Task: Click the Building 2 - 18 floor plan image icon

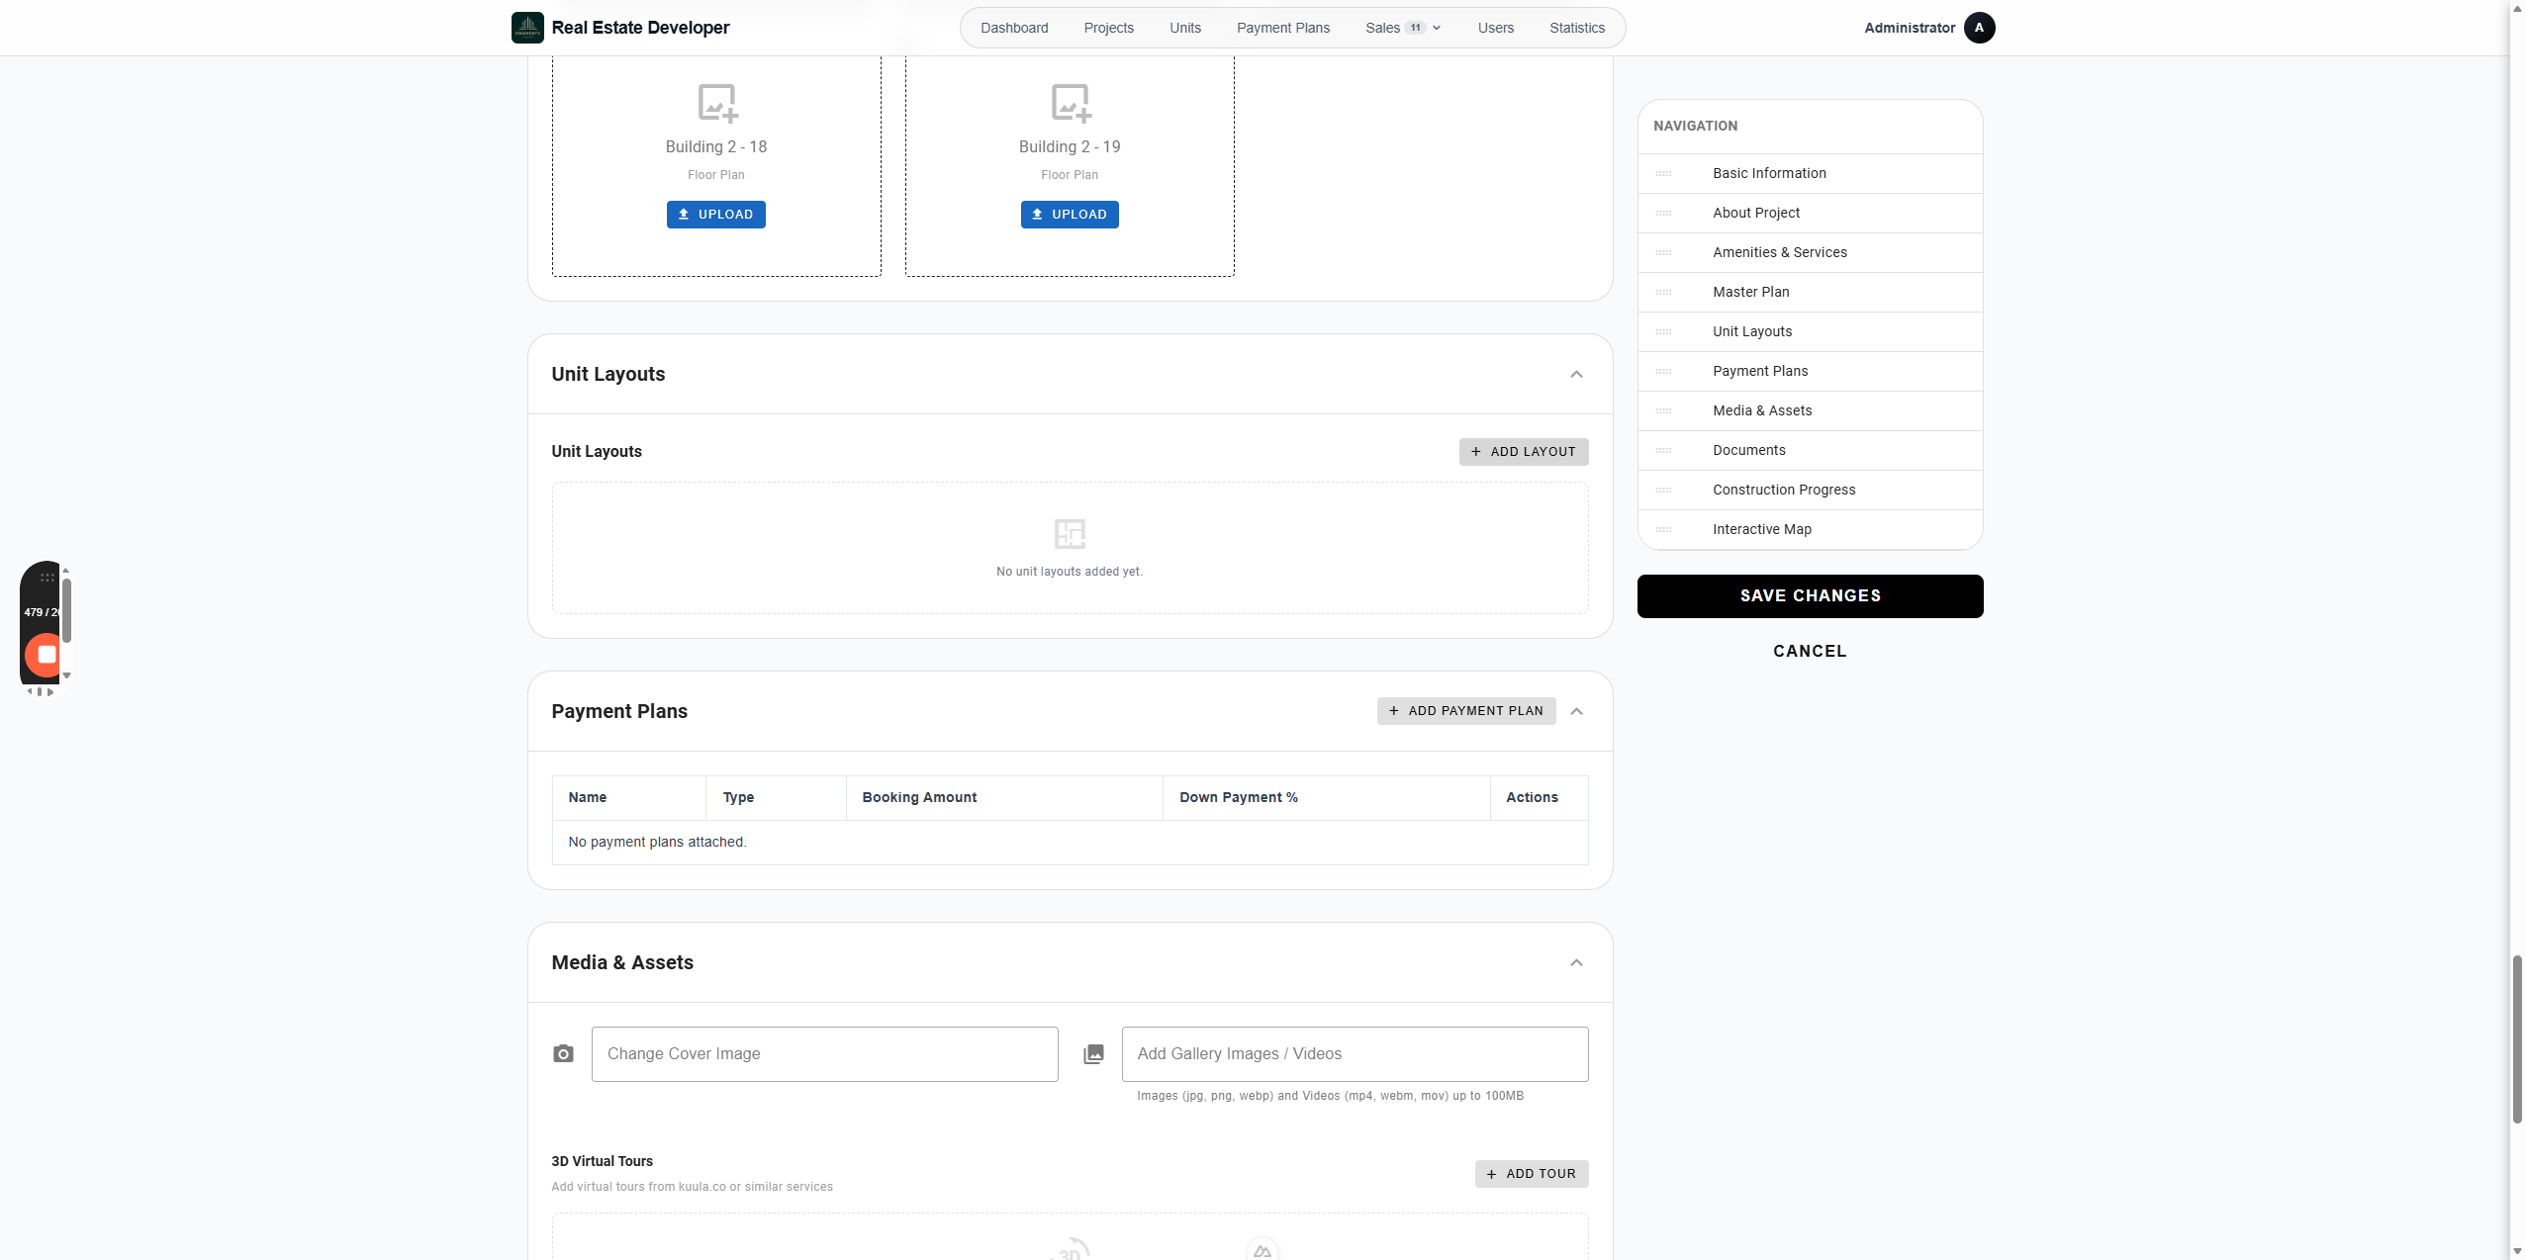Action: coord(717,102)
